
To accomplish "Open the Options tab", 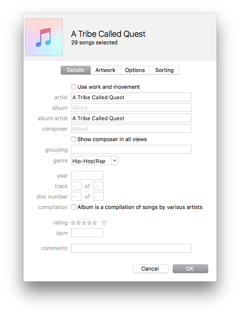I will pos(135,70).
